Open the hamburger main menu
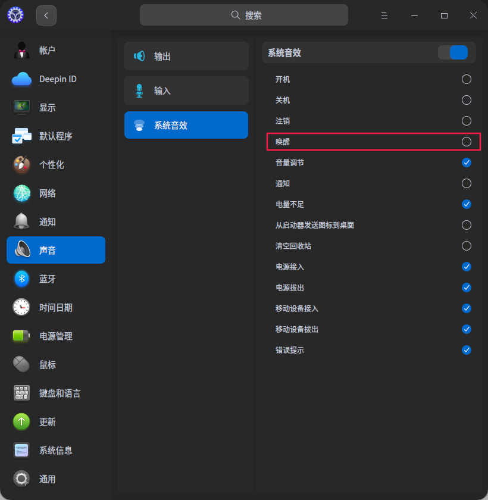The height and width of the screenshot is (500, 488). coord(384,15)
